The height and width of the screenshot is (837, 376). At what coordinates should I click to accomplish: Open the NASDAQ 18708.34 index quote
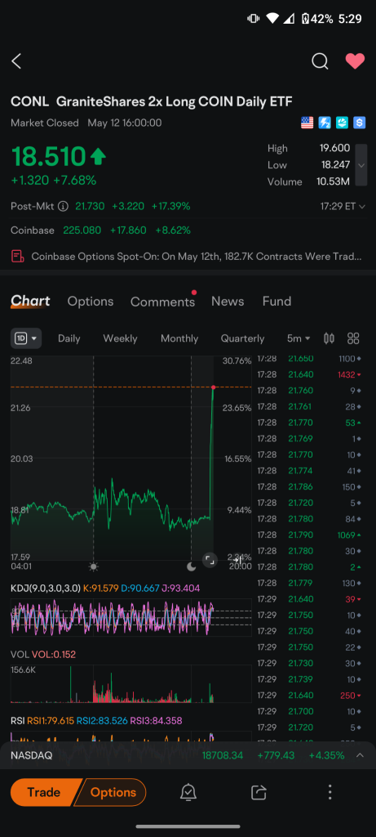(x=188, y=755)
